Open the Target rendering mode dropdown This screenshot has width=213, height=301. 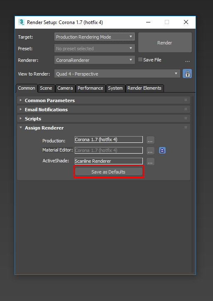pos(95,37)
